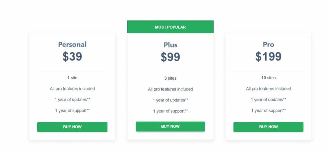Click the 1 site feature line
Image resolution: width=328 pixels, height=152 pixels.
pos(72,78)
